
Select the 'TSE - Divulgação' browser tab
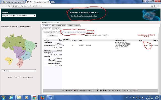[38, 2]
